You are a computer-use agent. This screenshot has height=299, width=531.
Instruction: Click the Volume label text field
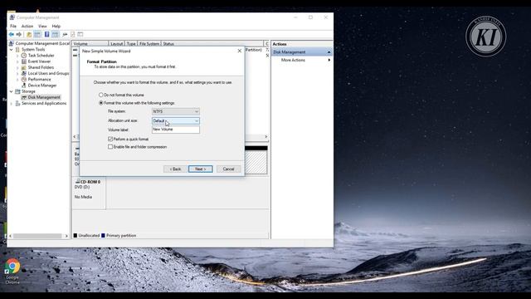175,130
